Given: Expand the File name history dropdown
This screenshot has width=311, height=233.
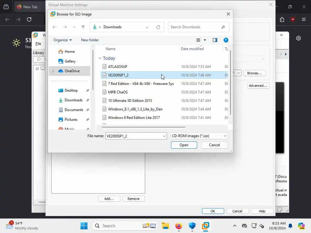Looking at the screenshot, I should click(x=164, y=136).
